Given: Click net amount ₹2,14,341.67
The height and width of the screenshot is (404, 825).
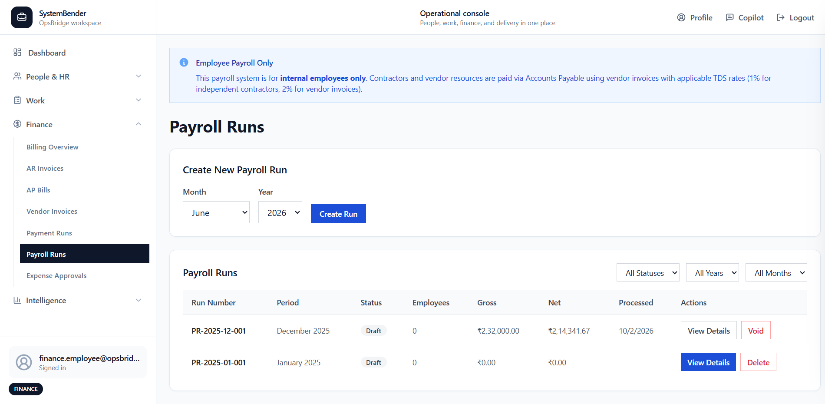Looking at the screenshot, I should (x=569, y=331).
